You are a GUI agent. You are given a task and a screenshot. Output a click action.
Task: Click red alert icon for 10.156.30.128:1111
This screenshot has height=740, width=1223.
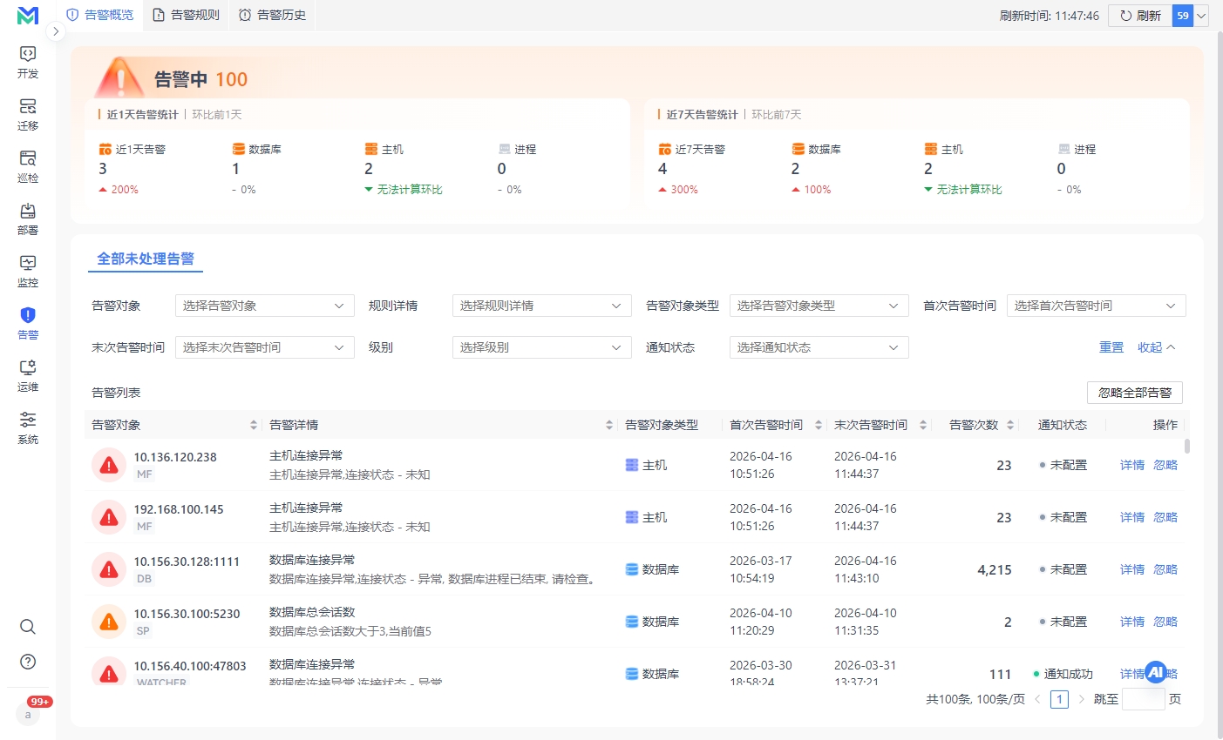pyautogui.click(x=109, y=569)
